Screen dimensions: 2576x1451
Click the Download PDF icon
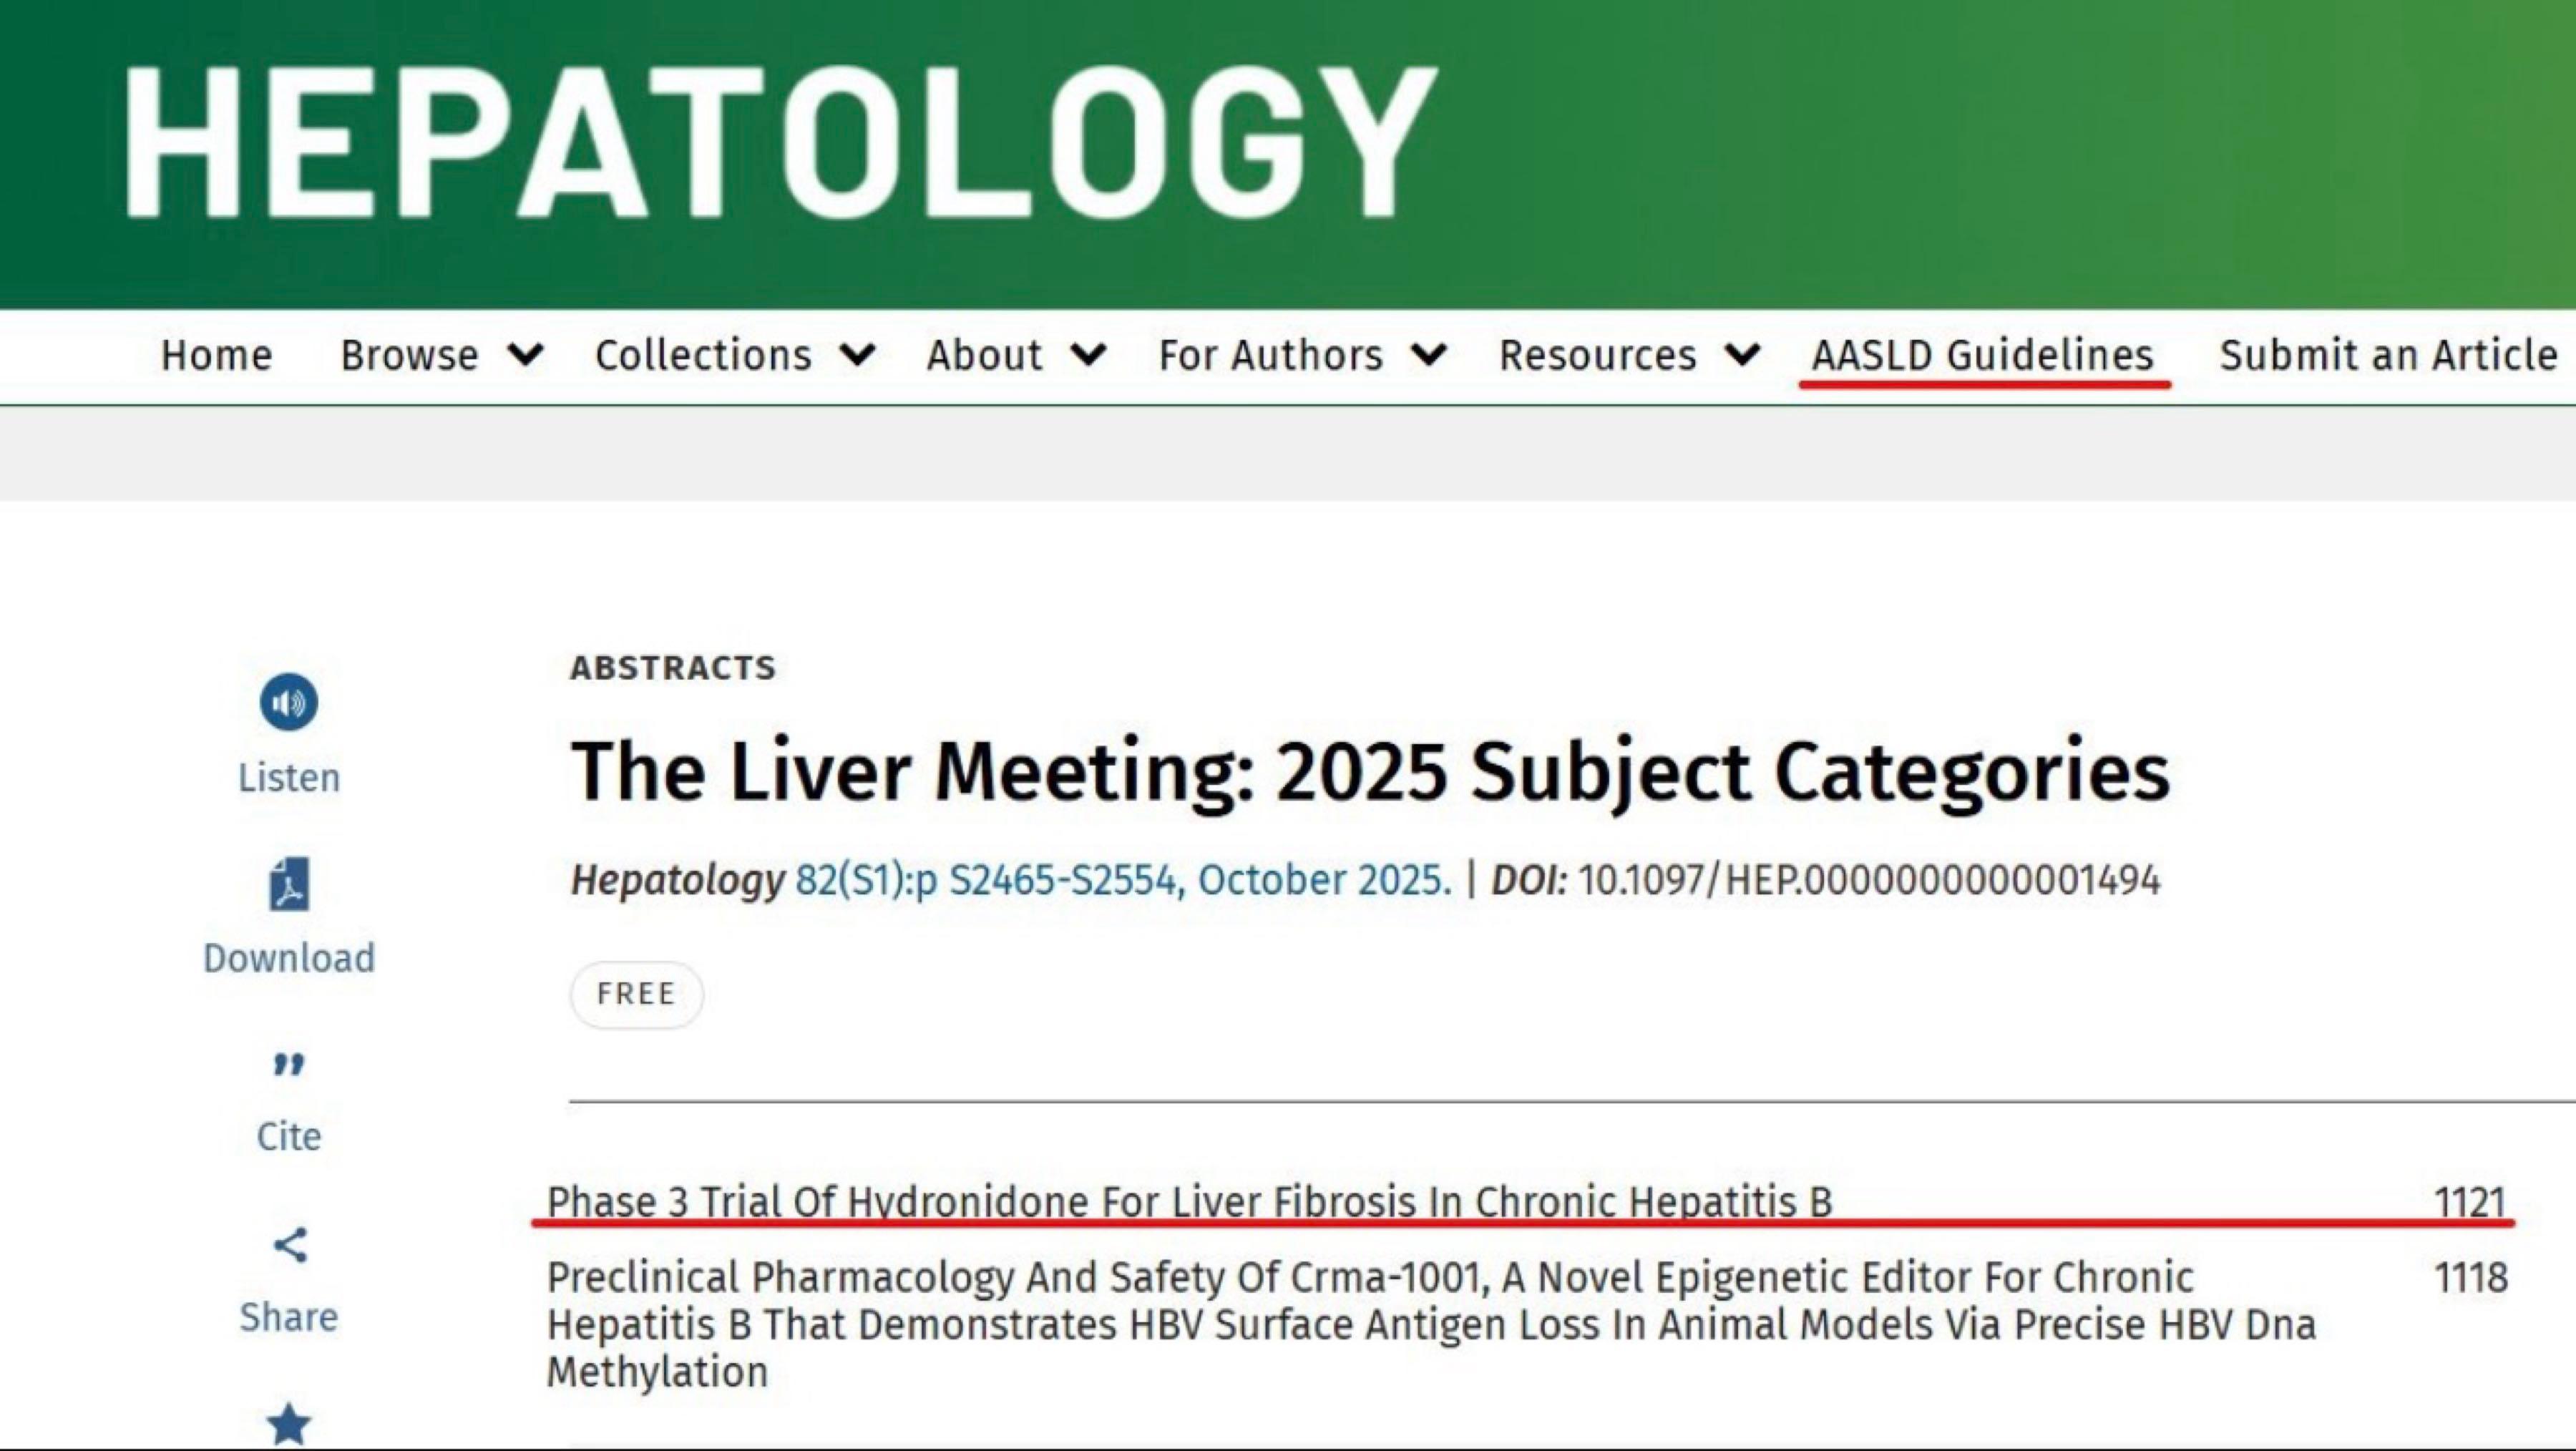[289, 884]
